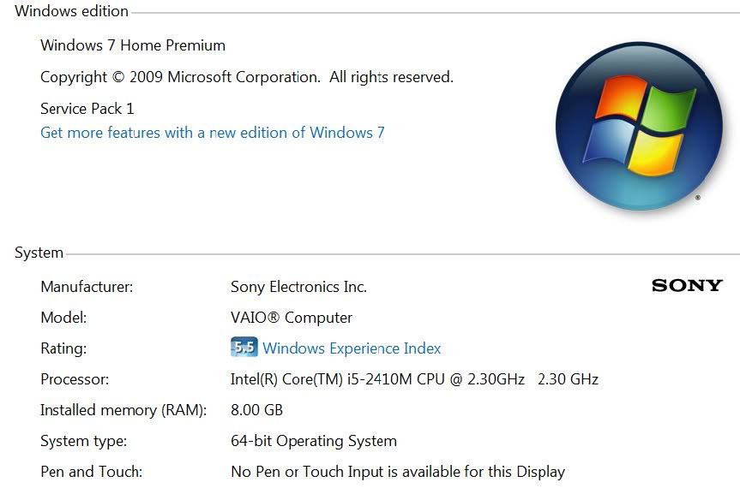Click the Installed memory (RAM) label
The image size is (740, 488).
[123, 410]
